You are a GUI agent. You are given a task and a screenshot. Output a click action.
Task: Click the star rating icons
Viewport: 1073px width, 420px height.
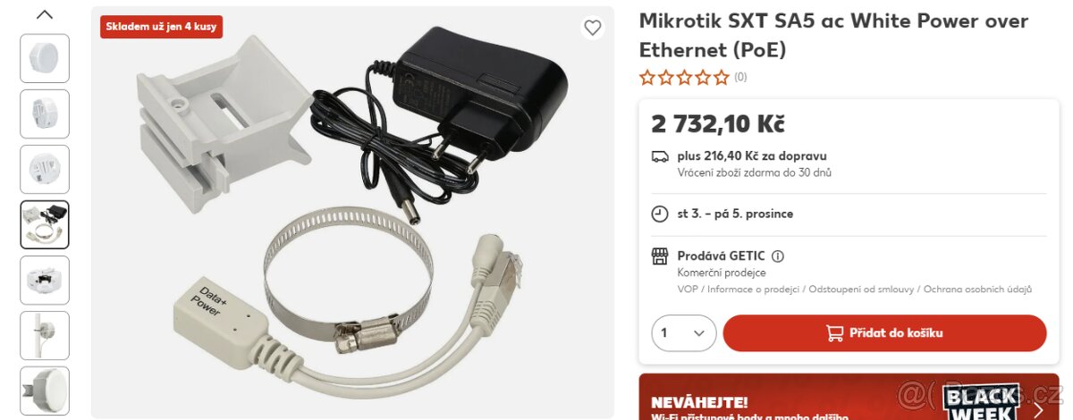(x=684, y=78)
